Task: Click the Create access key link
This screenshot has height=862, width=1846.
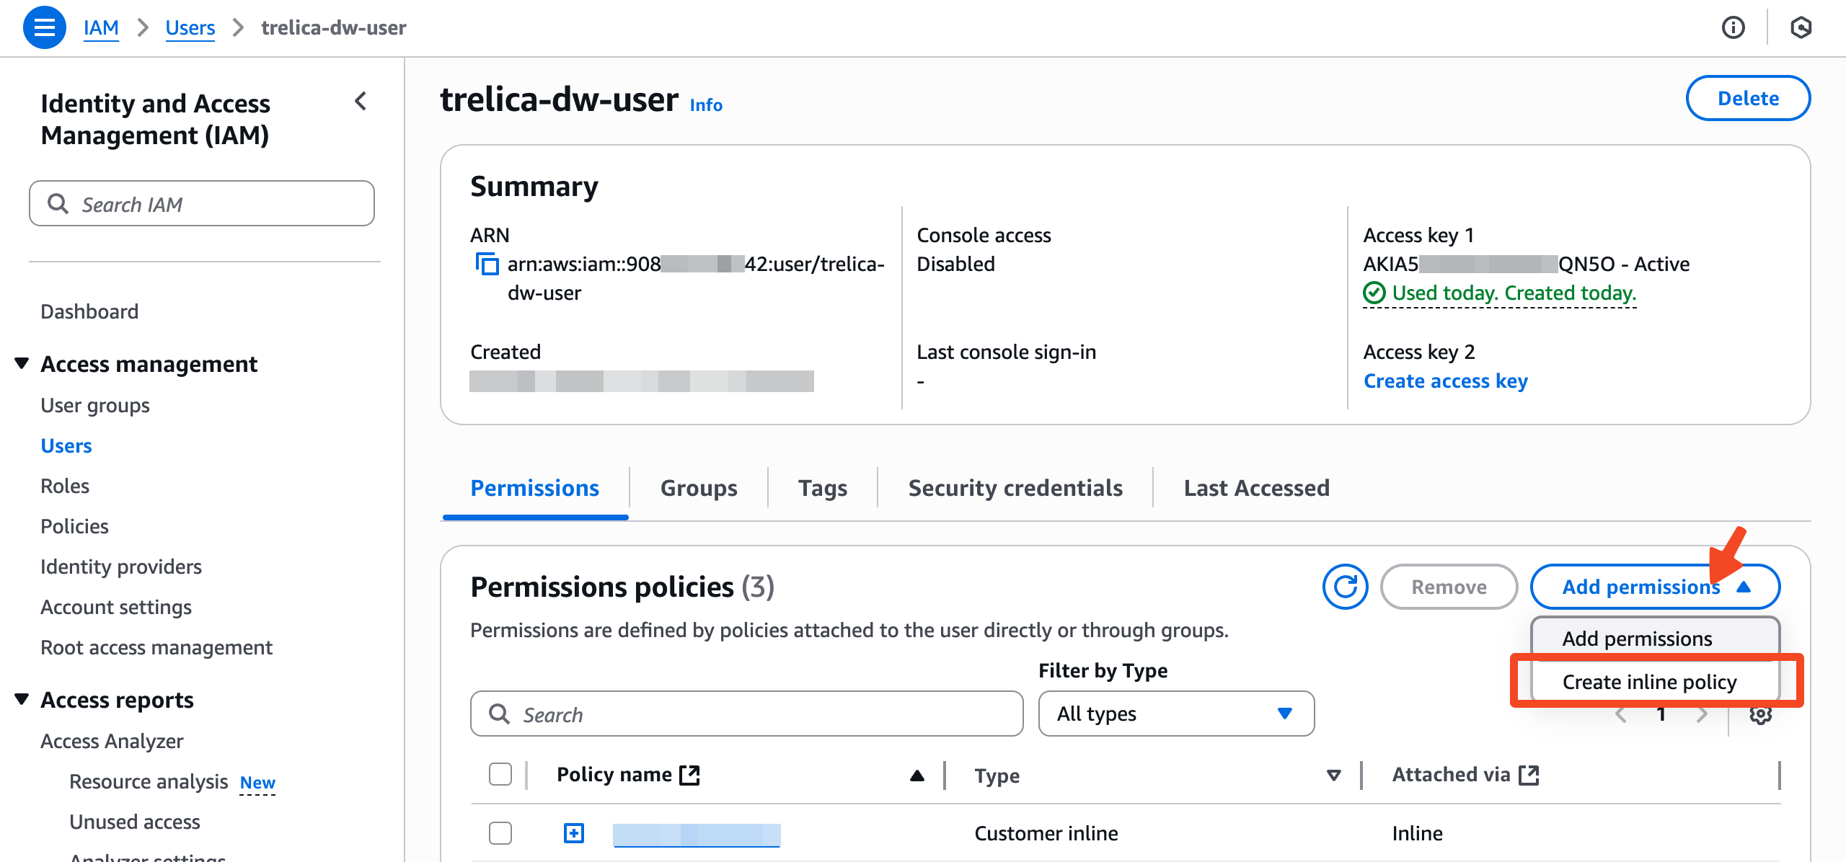Action: tap(1446, 381)
